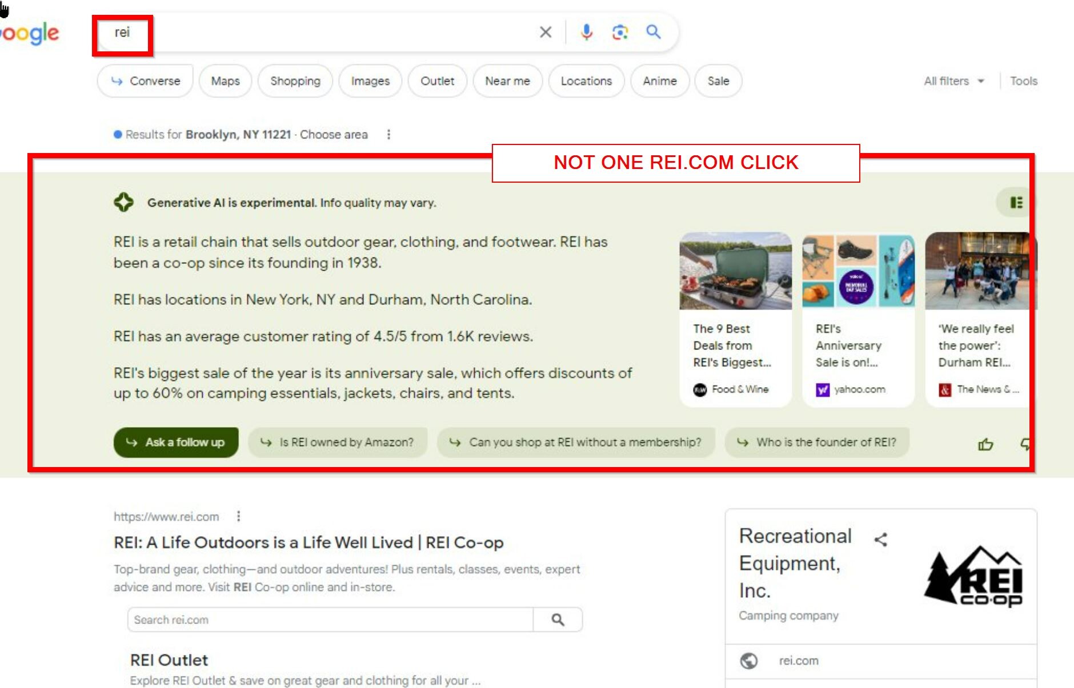Viewport: 1074px width, 688px height.
Task: Click the globe icon next to rei.com
Action: point(749,661)
